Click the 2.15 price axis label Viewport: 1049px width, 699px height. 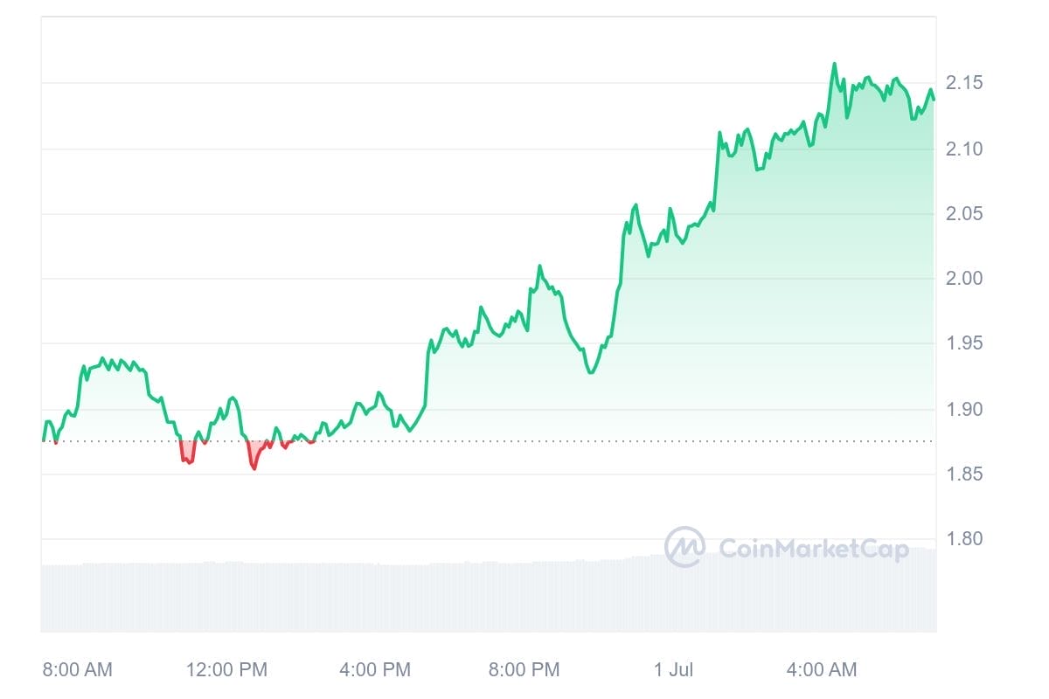pos(965,83)
